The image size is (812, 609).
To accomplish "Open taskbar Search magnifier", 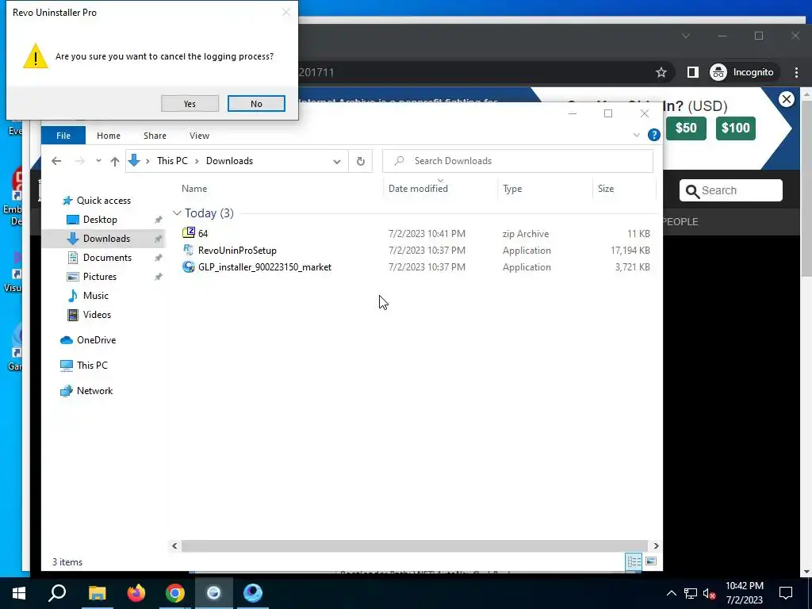I will pyautogui.click(x=57, y=593).
